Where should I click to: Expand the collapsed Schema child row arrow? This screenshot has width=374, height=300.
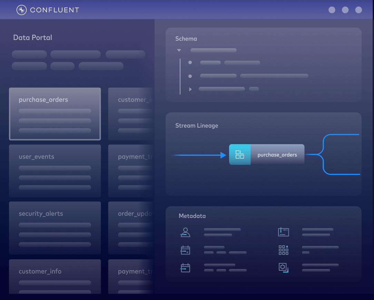point(190,89)
